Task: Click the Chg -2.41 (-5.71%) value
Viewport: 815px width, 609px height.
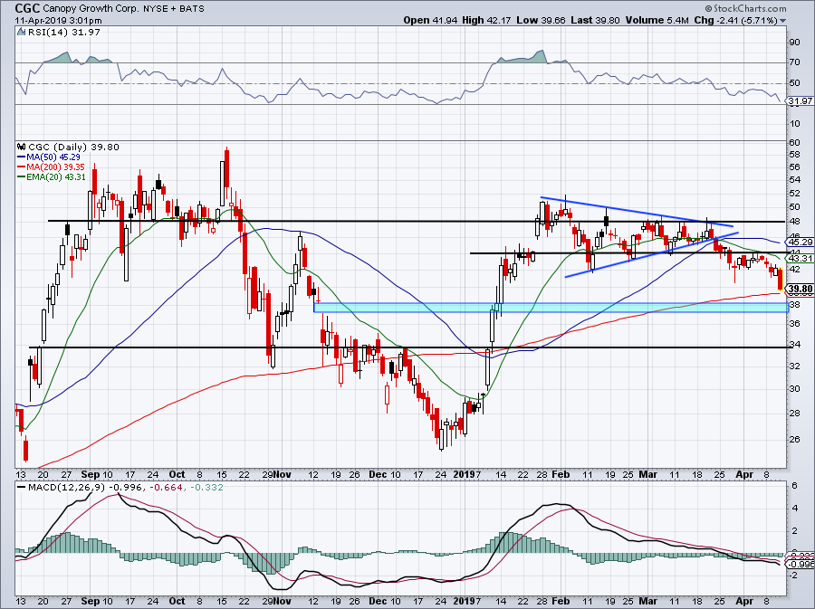Action: 735,20
